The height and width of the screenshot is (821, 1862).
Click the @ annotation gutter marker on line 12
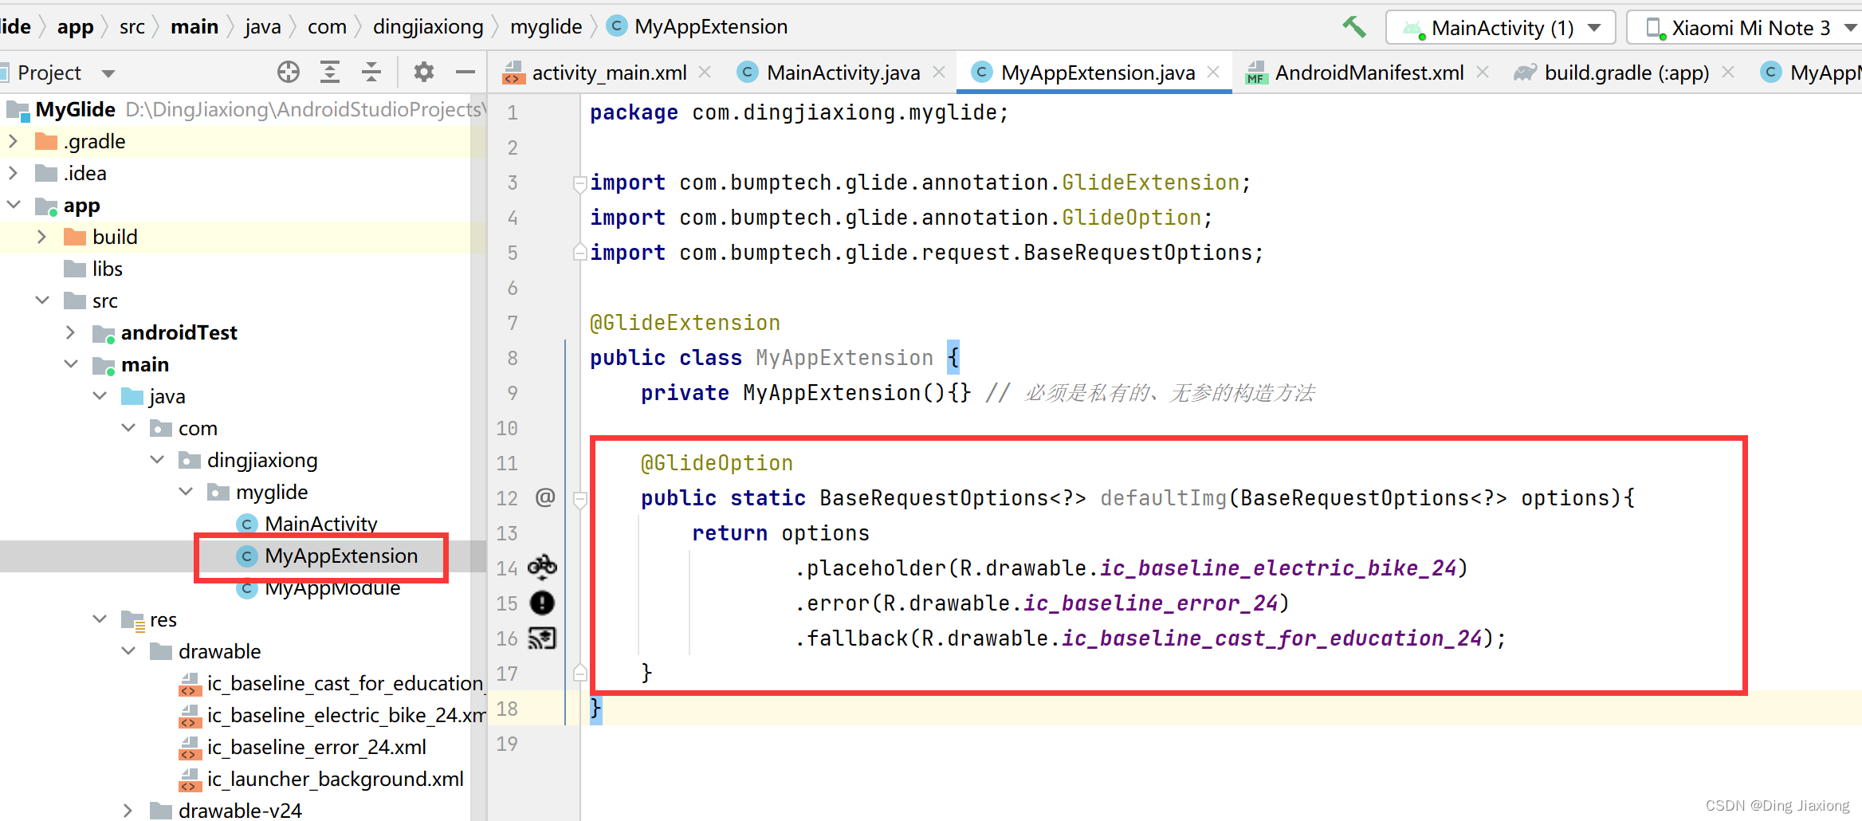[545, 497]
